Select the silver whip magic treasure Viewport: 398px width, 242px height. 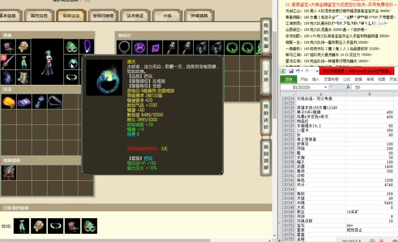pyautogui.click(x=55, y=102)
